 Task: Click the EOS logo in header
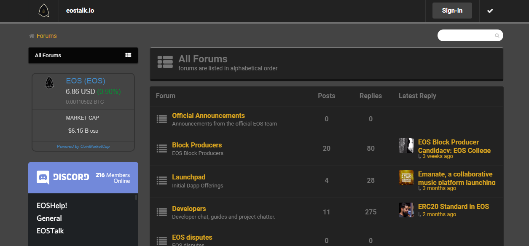click(44, 11)
